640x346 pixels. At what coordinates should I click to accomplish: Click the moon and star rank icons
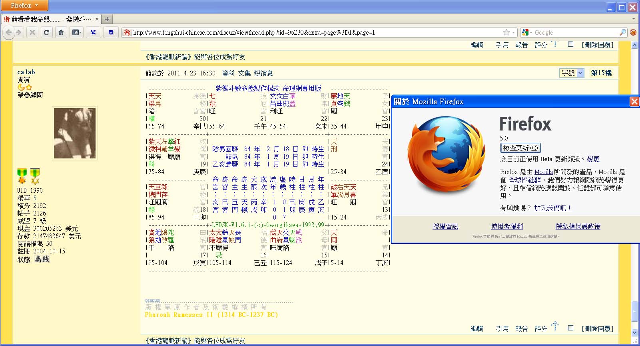[x=24, y=87]
